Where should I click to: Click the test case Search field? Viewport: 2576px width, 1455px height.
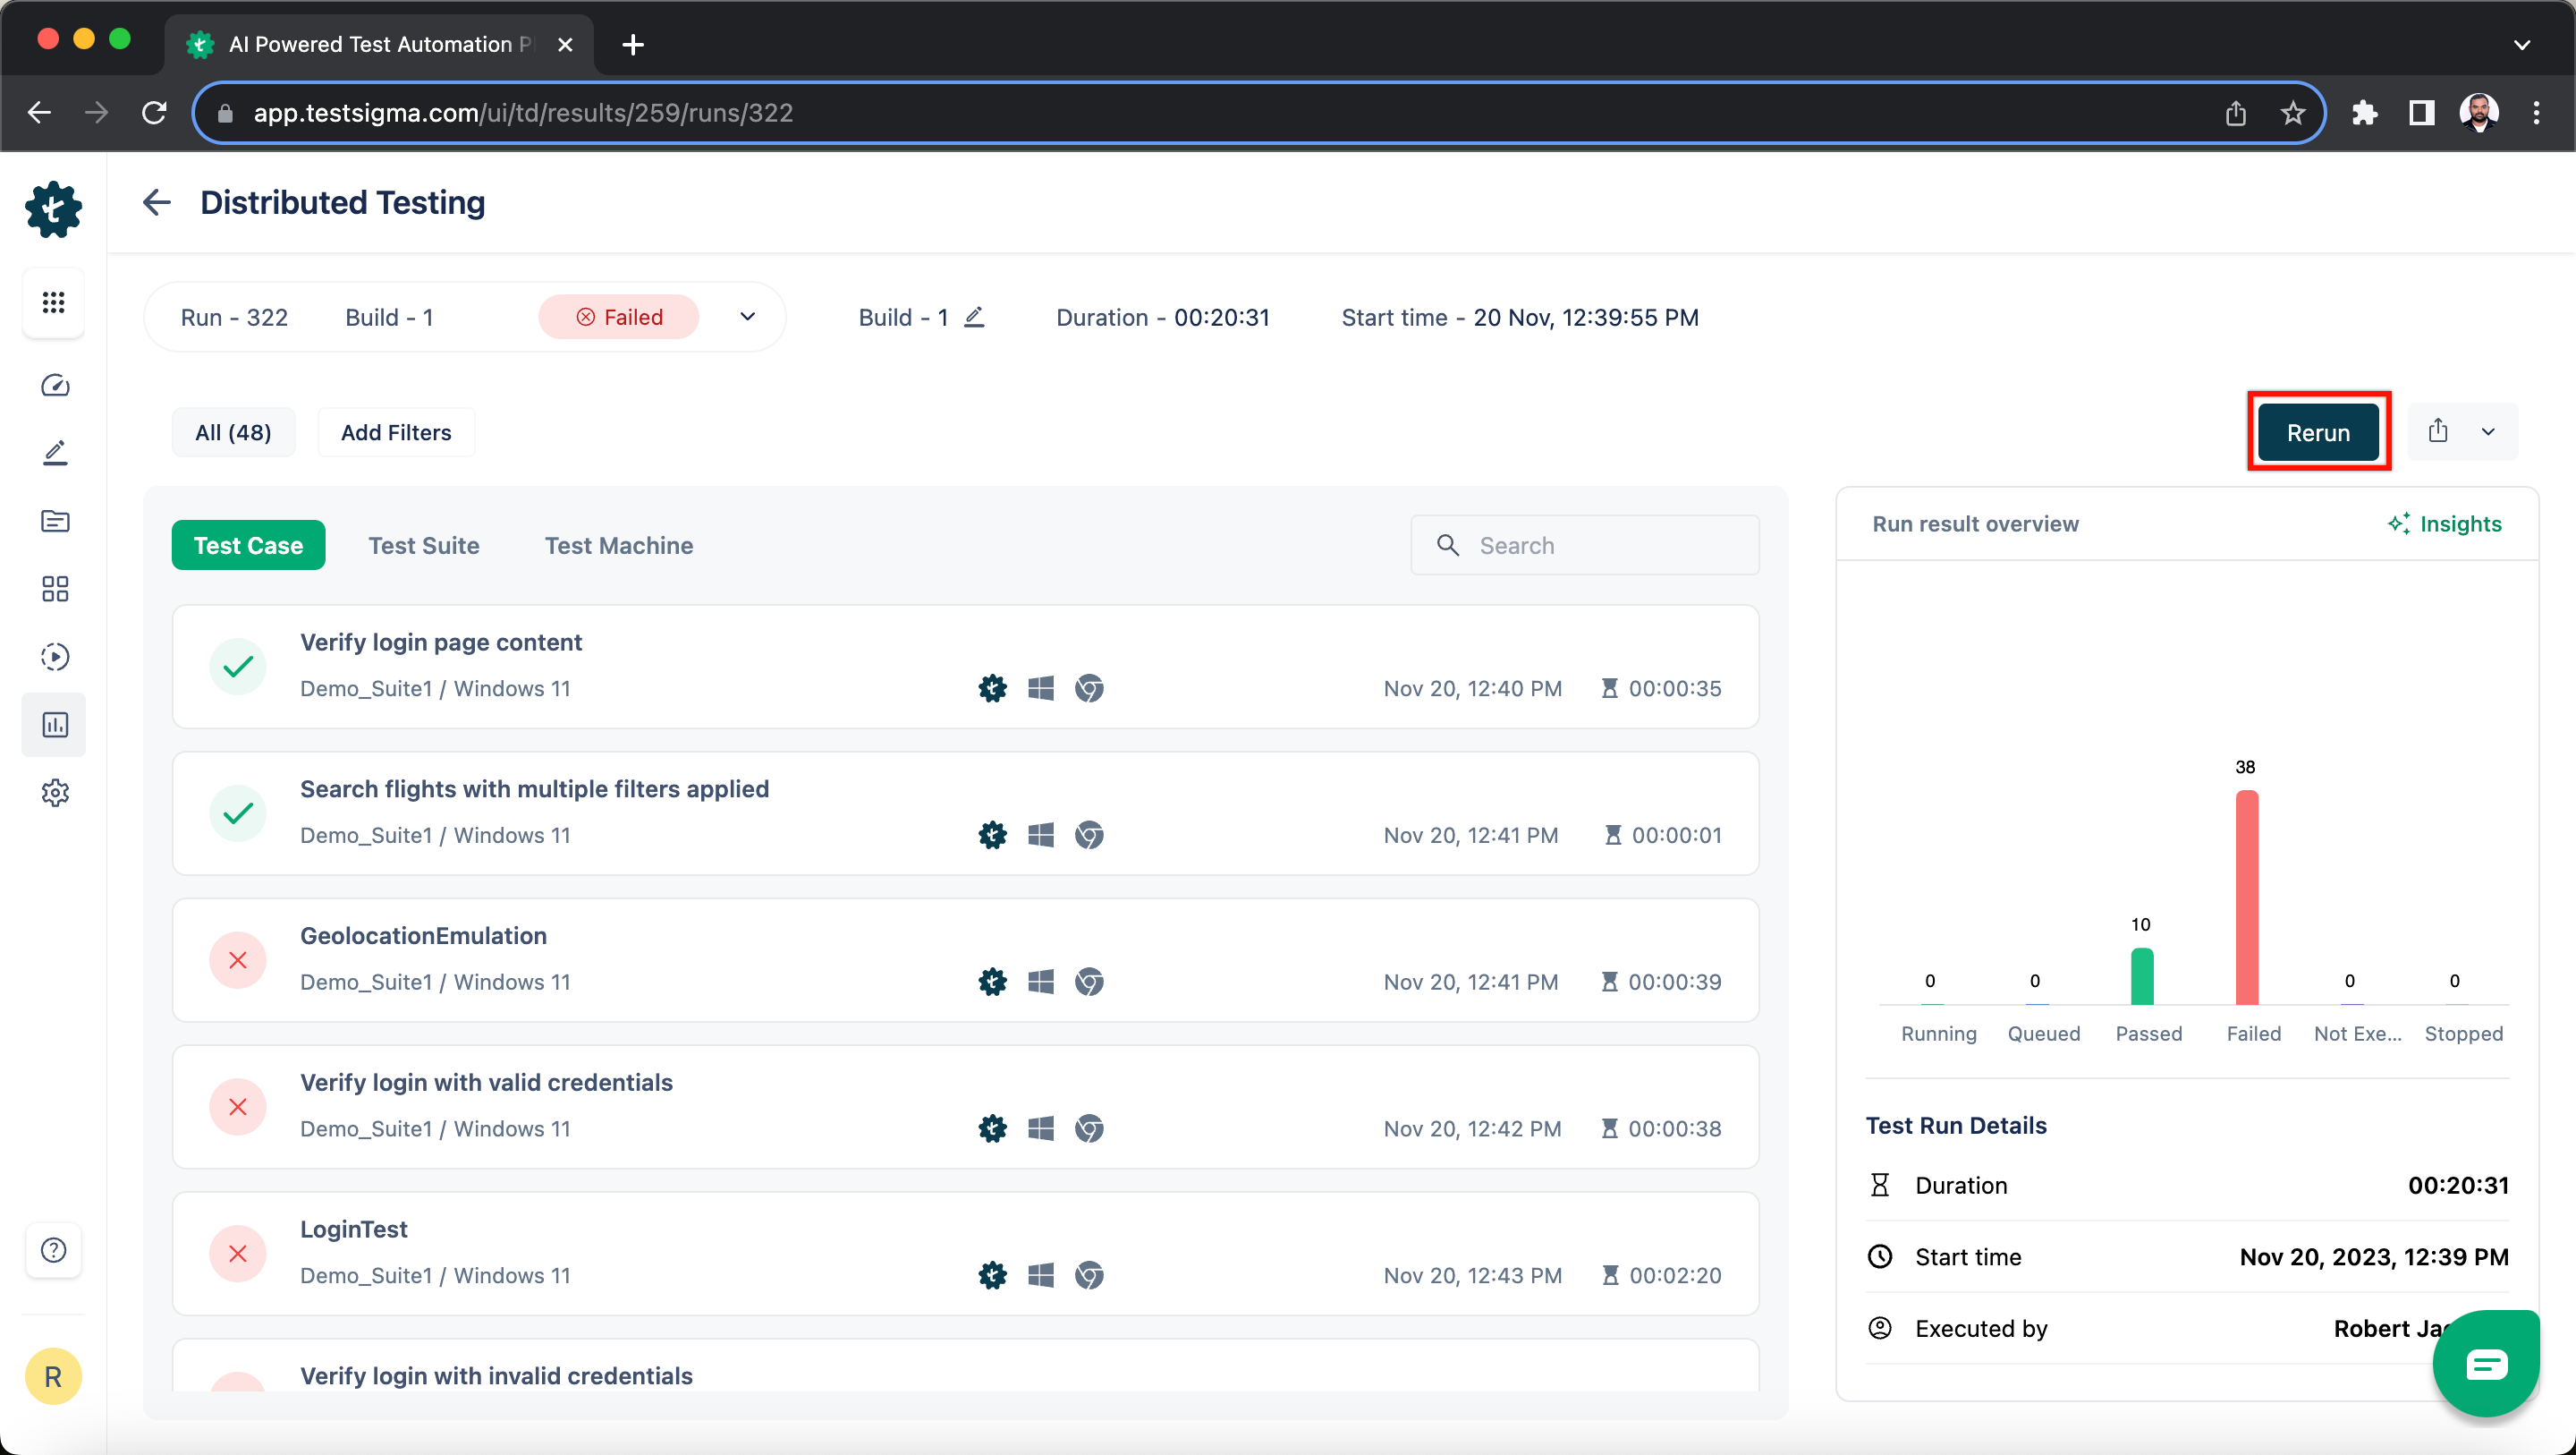pyautogui.click(x=1584, y=544)
